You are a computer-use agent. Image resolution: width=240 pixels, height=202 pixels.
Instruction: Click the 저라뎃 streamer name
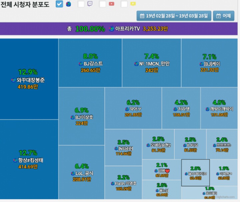click(184, 109)
